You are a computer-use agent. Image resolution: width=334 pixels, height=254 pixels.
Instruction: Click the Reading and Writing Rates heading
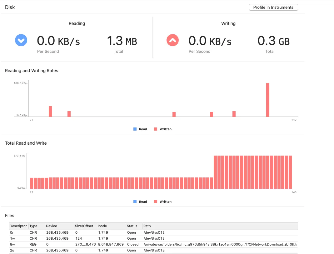pos(32,71)
